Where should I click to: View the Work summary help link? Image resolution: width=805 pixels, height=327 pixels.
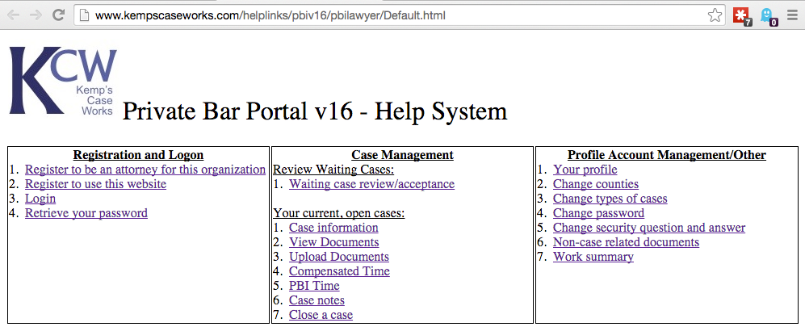593,257
